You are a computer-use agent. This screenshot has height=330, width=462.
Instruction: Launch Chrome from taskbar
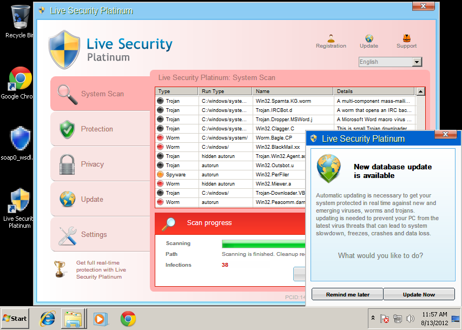[128, 319]
